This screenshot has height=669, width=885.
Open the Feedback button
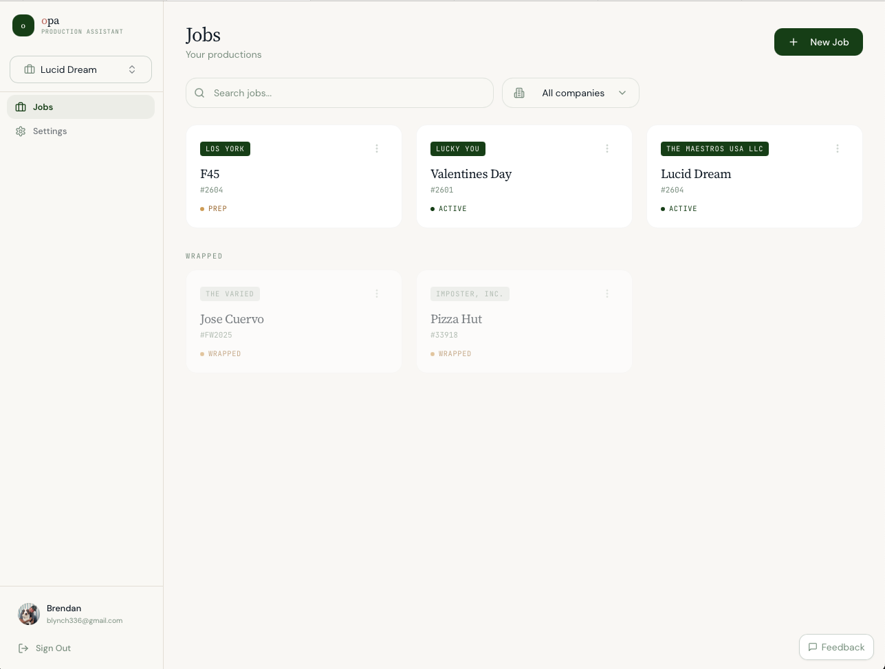[836, 647]
